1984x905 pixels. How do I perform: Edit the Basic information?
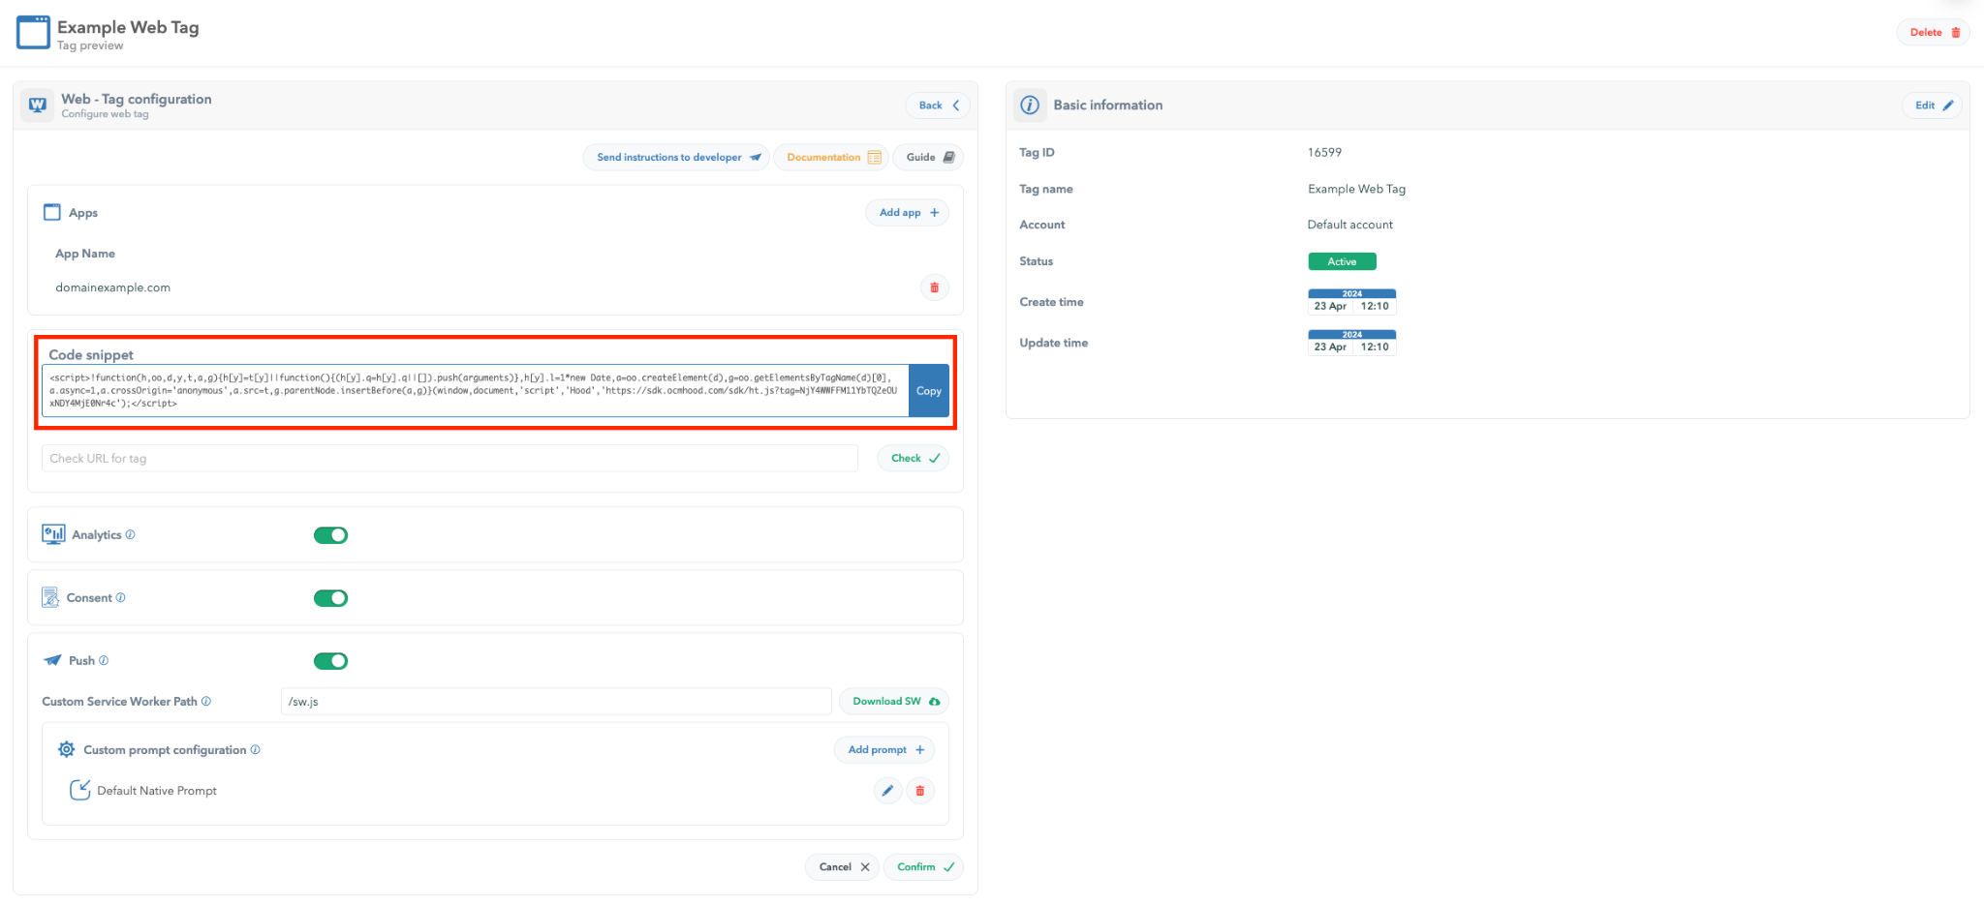click(1932, 105)
